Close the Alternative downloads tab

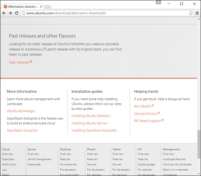[x=41, y=6]
